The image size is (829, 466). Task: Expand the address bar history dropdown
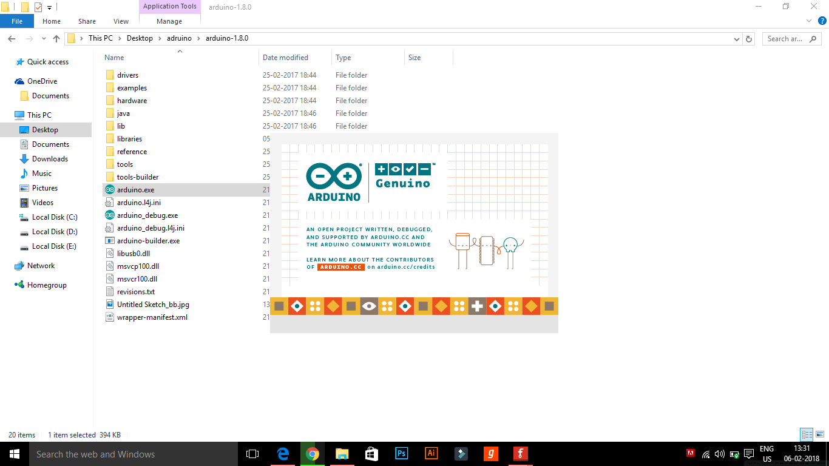[x=736, y=38]
